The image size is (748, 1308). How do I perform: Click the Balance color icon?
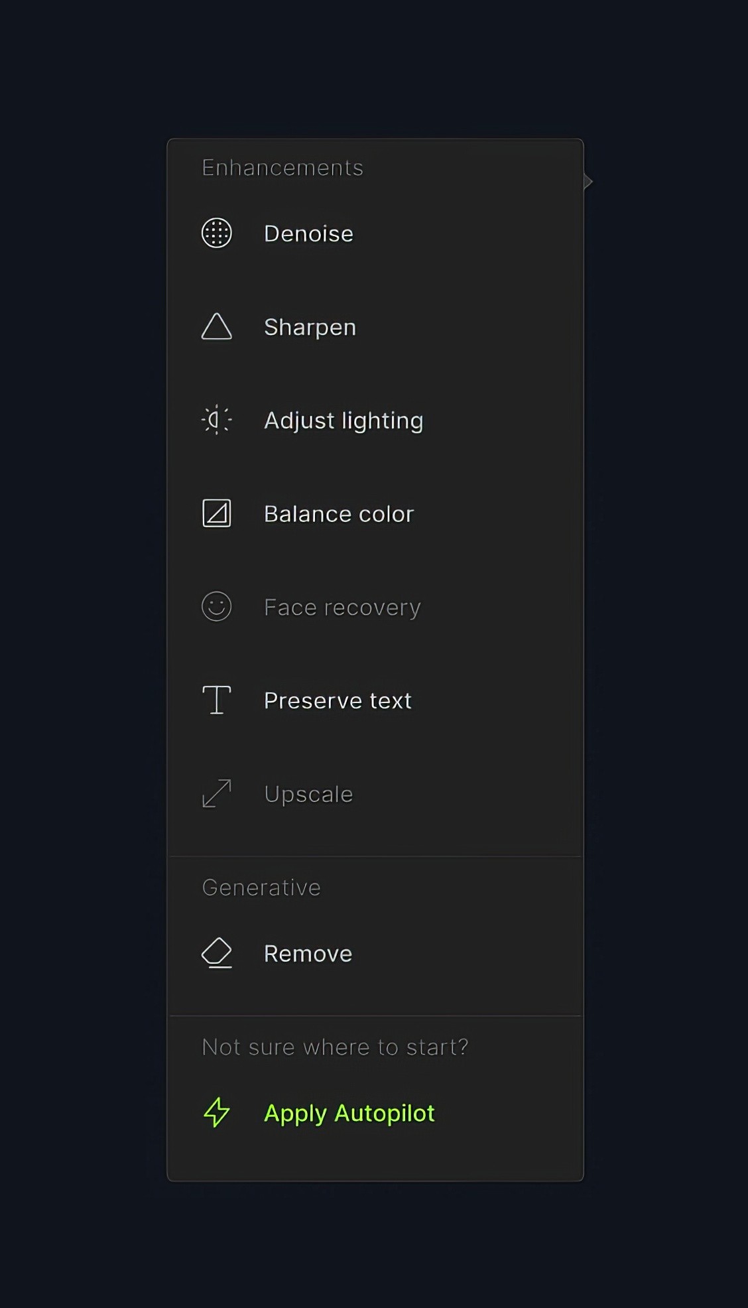click(216, 513)
